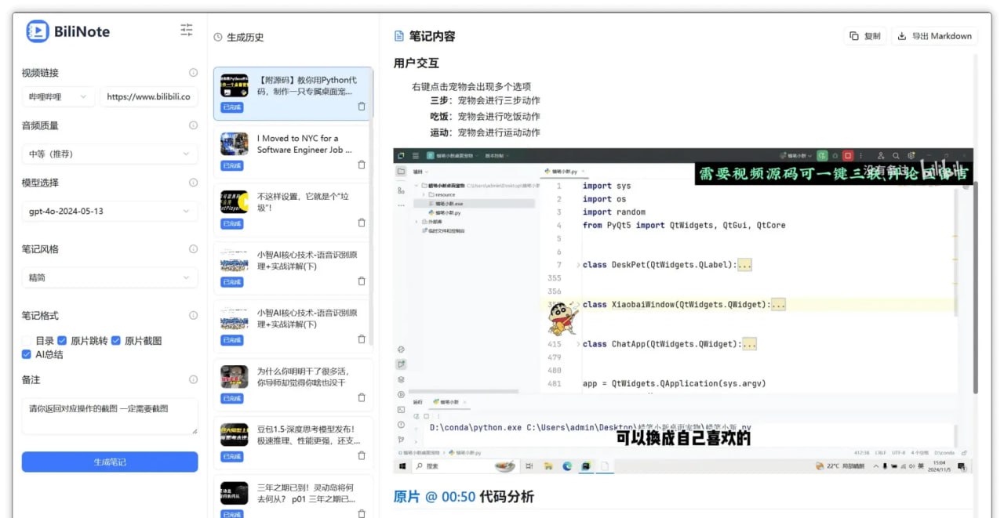Open the settings sliders icon at top left
The width and height of the screenshot is (1004, 518).
pos(186,30)
